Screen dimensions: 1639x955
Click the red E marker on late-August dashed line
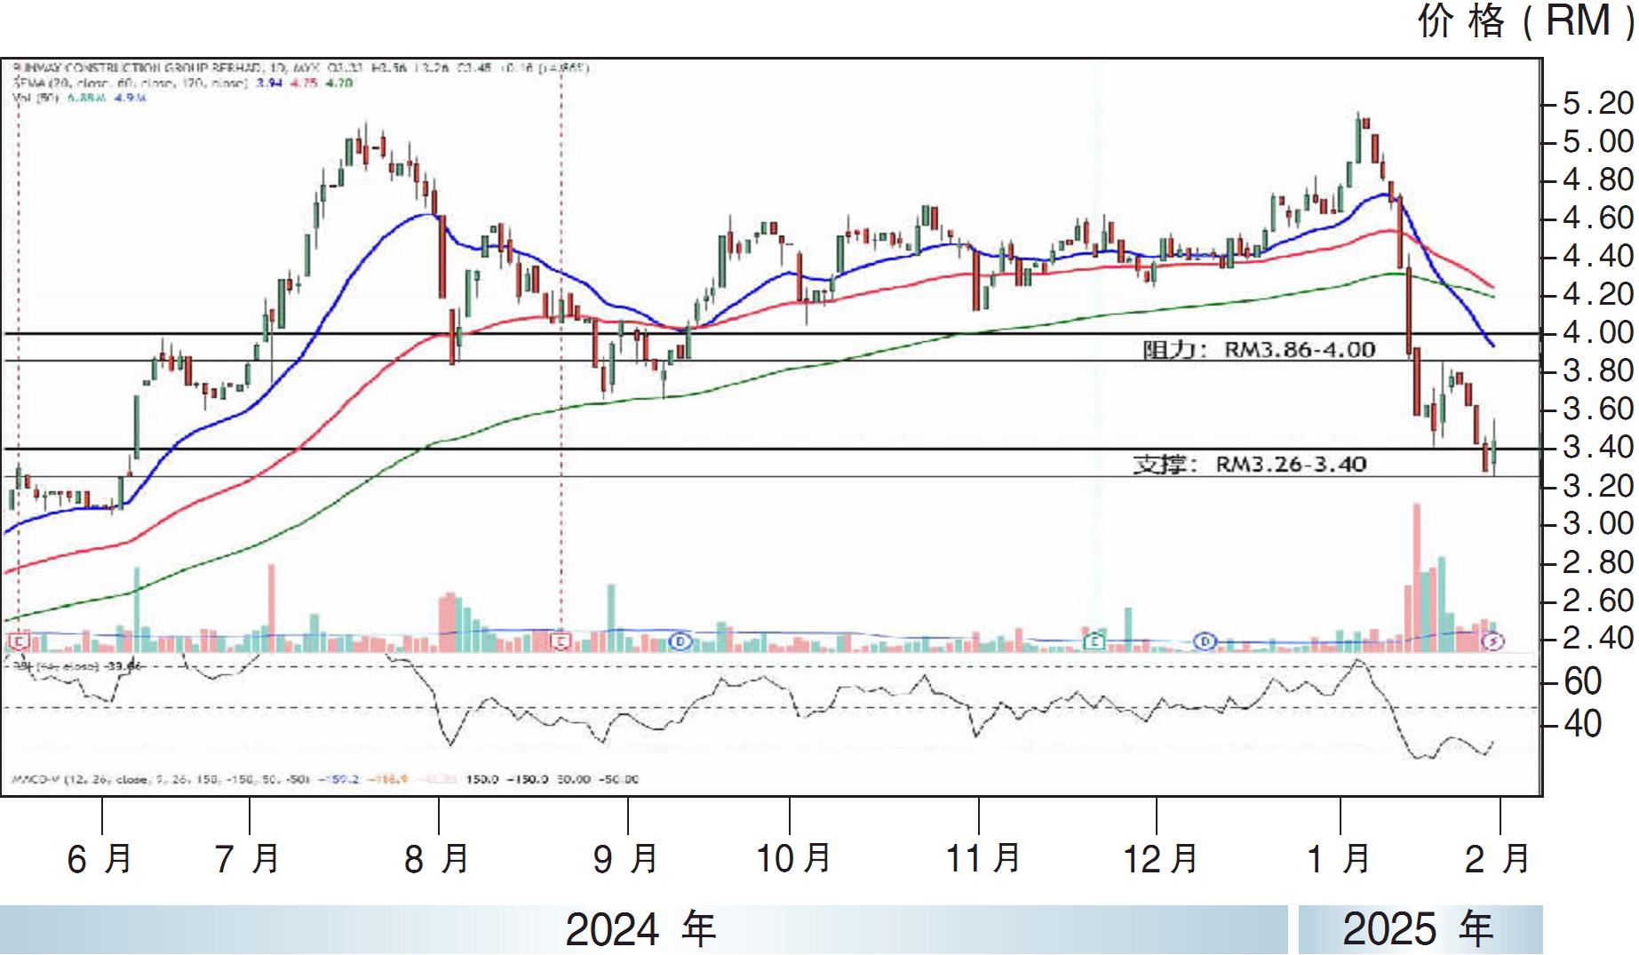point(561,641)
